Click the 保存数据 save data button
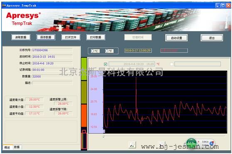Screen dimensions: 232x154 [46, 37]
